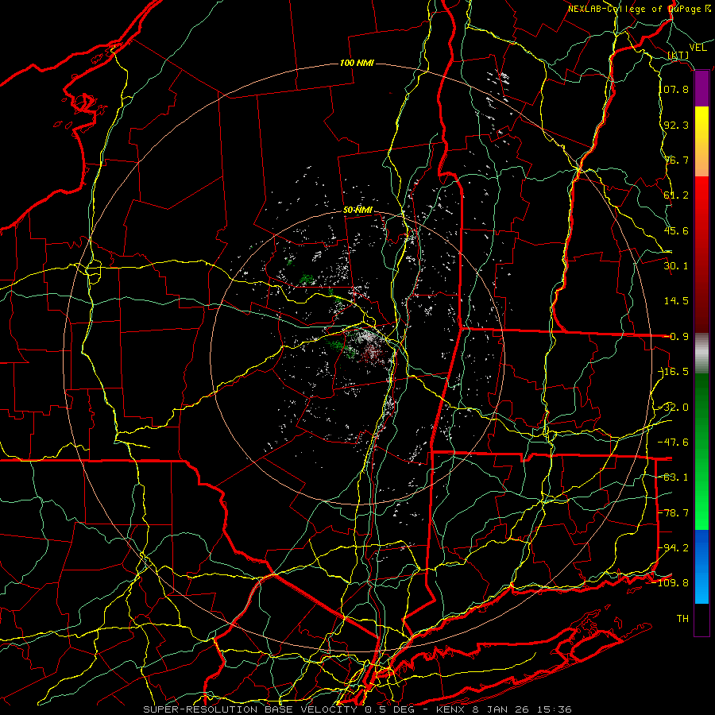The height and width of the screenshot is (715, 715).
Task: Select the -63.1 legend value
Action: pos(674,477)
